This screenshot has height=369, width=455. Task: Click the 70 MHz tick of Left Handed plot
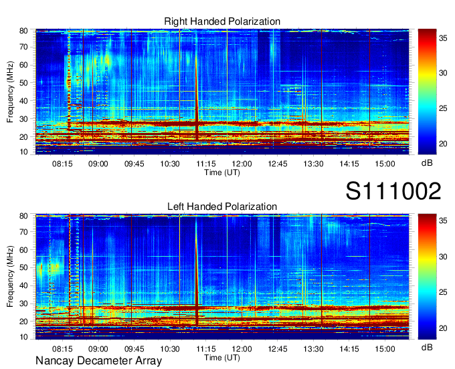23,232
